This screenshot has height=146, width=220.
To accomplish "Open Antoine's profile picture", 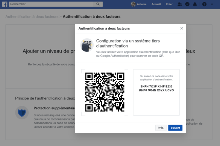I will [x=133, y=4].
